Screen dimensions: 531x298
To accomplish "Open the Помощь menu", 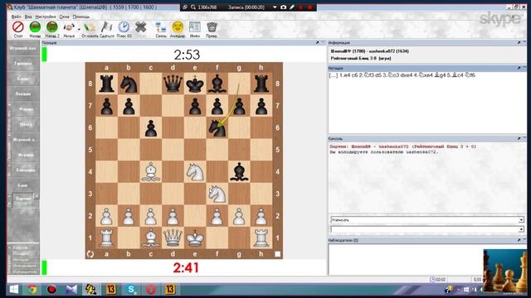I will pos(81,17).
